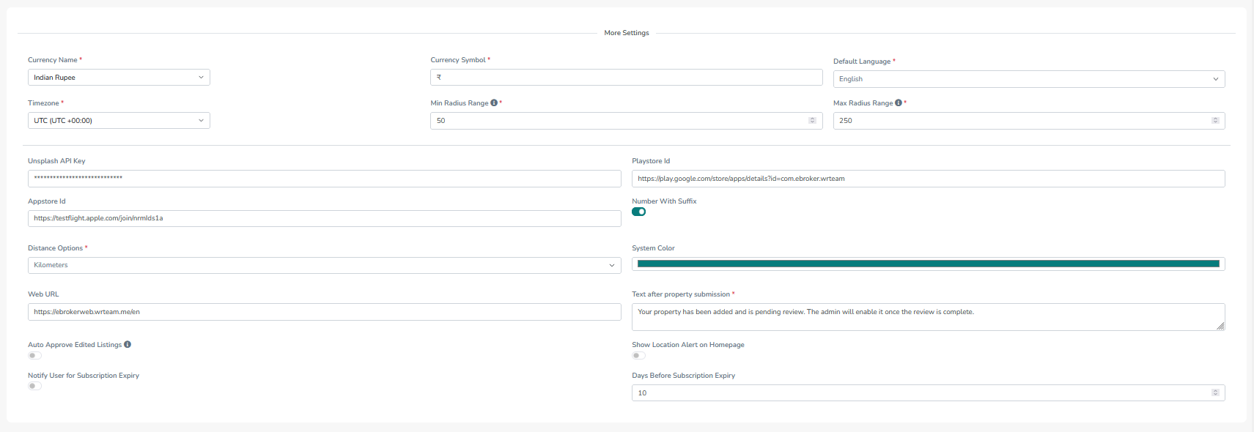Open the Currency Name dropdown
1254x432 pixels.
click(119, 78)
